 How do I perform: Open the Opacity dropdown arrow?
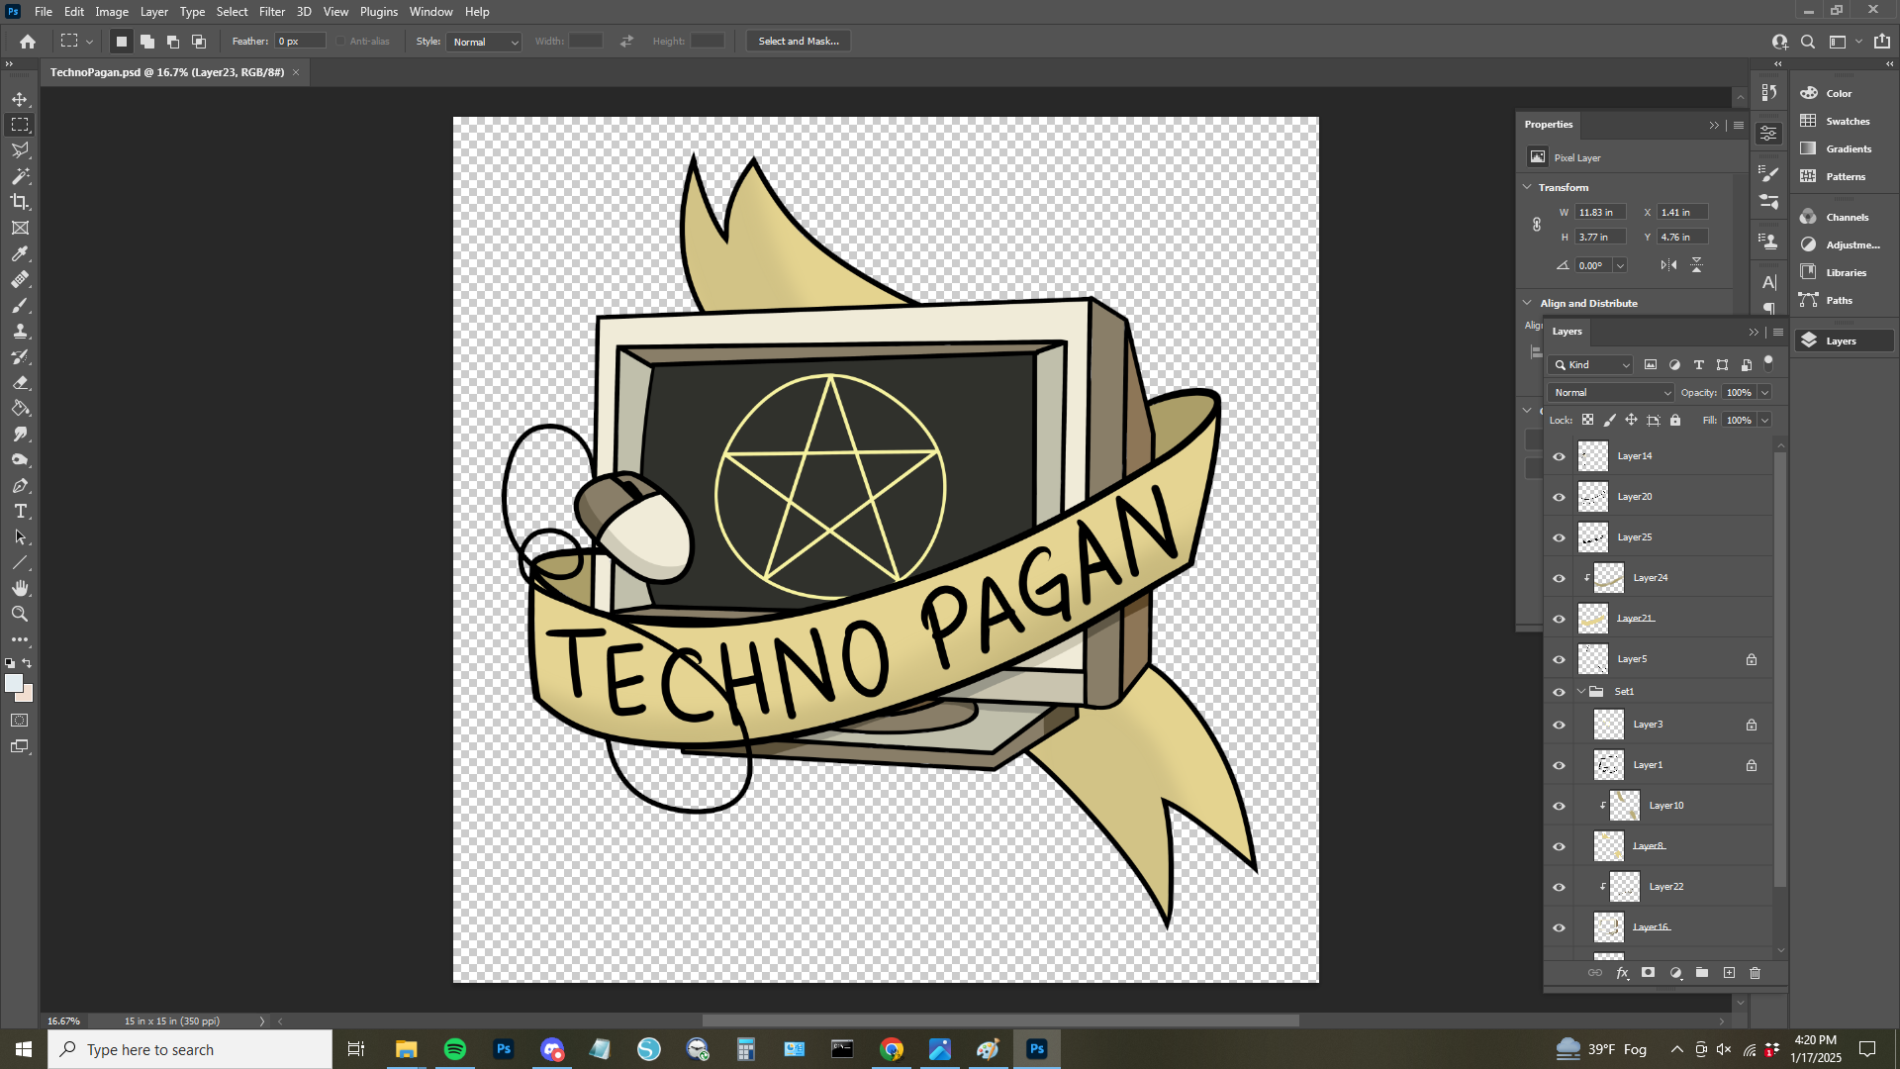pyautogui.click(x=1764, y=392)
